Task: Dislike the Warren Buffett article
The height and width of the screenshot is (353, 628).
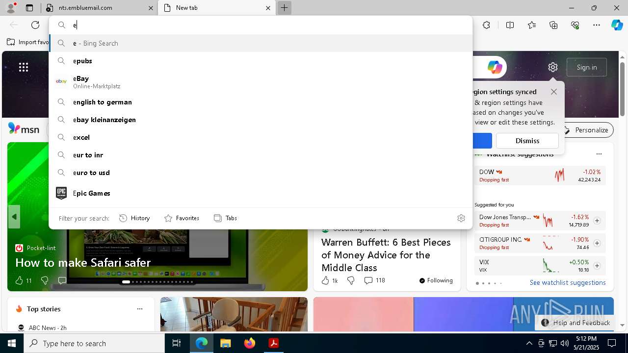Action: [351, 280]
